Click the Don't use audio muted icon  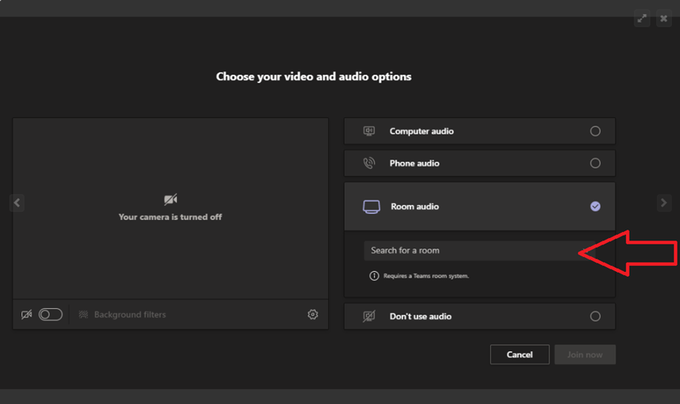point(369,316)
